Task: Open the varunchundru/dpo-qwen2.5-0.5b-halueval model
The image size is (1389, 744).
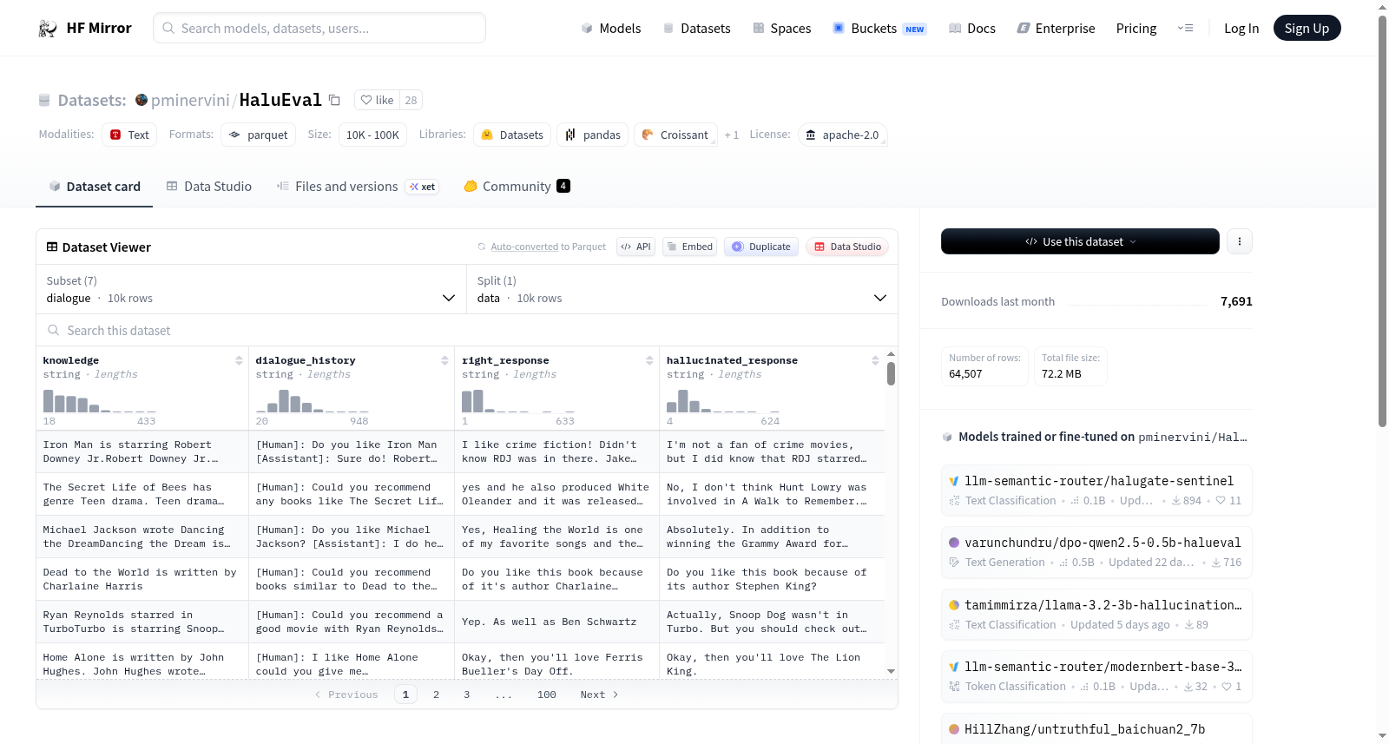Action: click(1096, 552)
